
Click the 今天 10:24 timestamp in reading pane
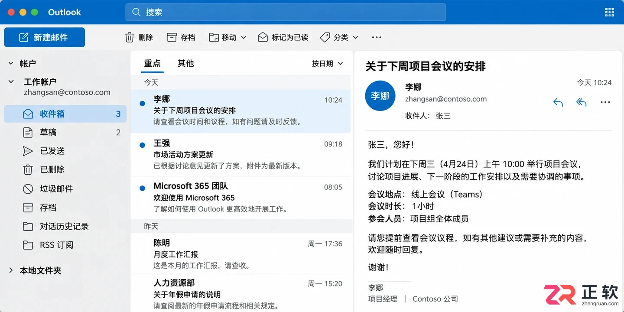[594, 82]
